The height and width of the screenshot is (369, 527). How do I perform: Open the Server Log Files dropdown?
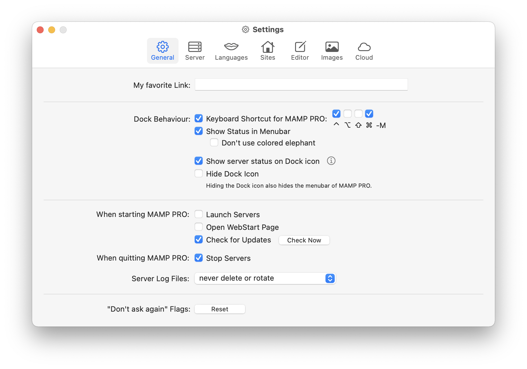pos(265,278)
